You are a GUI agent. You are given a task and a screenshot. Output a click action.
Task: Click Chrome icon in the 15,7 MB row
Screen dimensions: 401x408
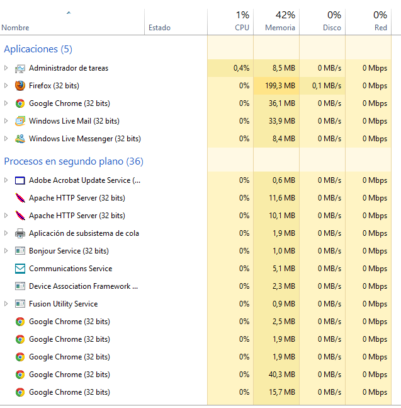pyautogui.click(x=20, y=392)
